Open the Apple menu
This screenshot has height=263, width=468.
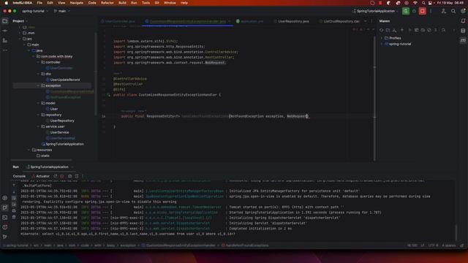6,3
